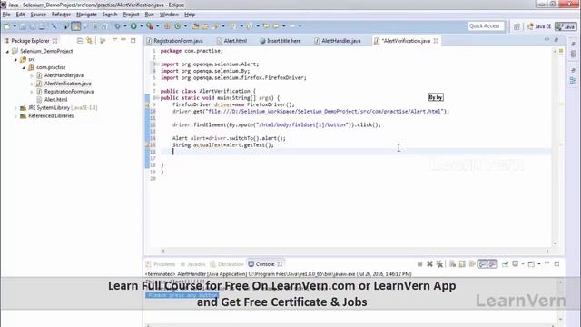The height and width of the screenshot is (327, 581).
Task: Switch to the Javadoc view tab
Action: (x=192, y=264)
